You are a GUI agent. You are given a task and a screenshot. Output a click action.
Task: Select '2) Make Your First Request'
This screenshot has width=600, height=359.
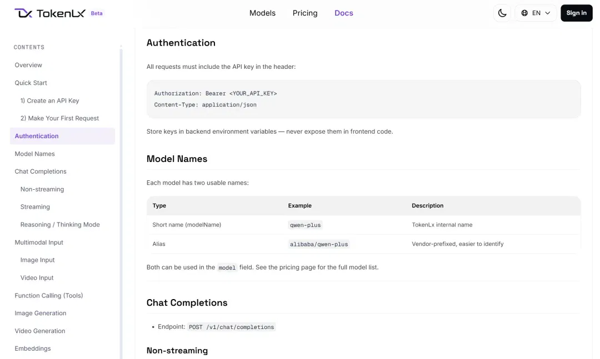59,118
